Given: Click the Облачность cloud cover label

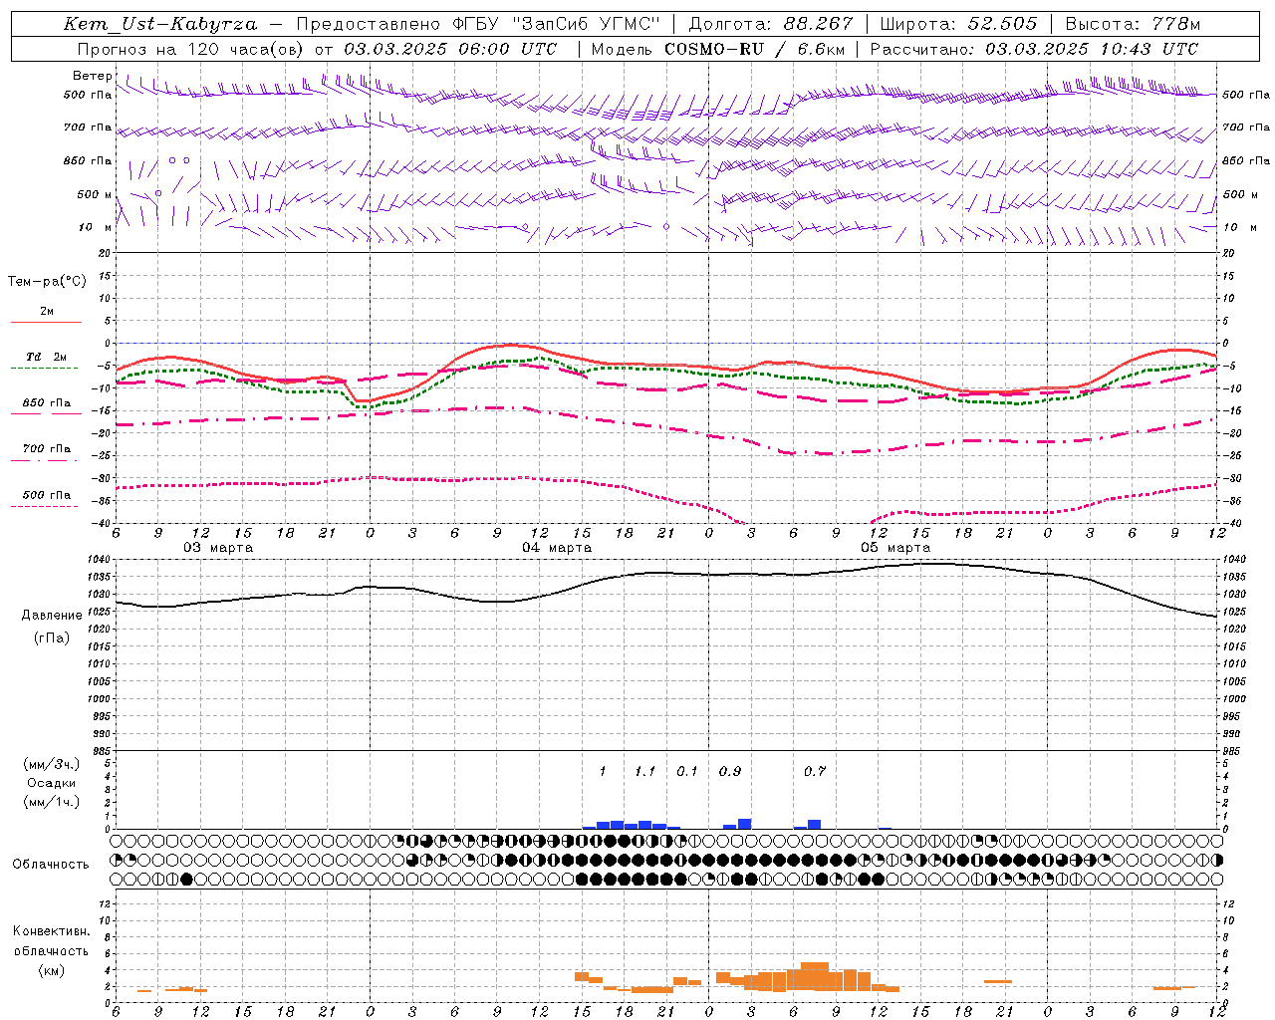Looking at the screenshot, I should tap(51, 864).
